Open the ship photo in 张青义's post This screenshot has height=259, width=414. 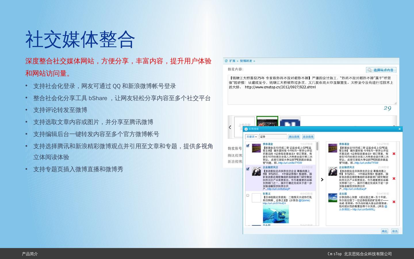(276, 214)
